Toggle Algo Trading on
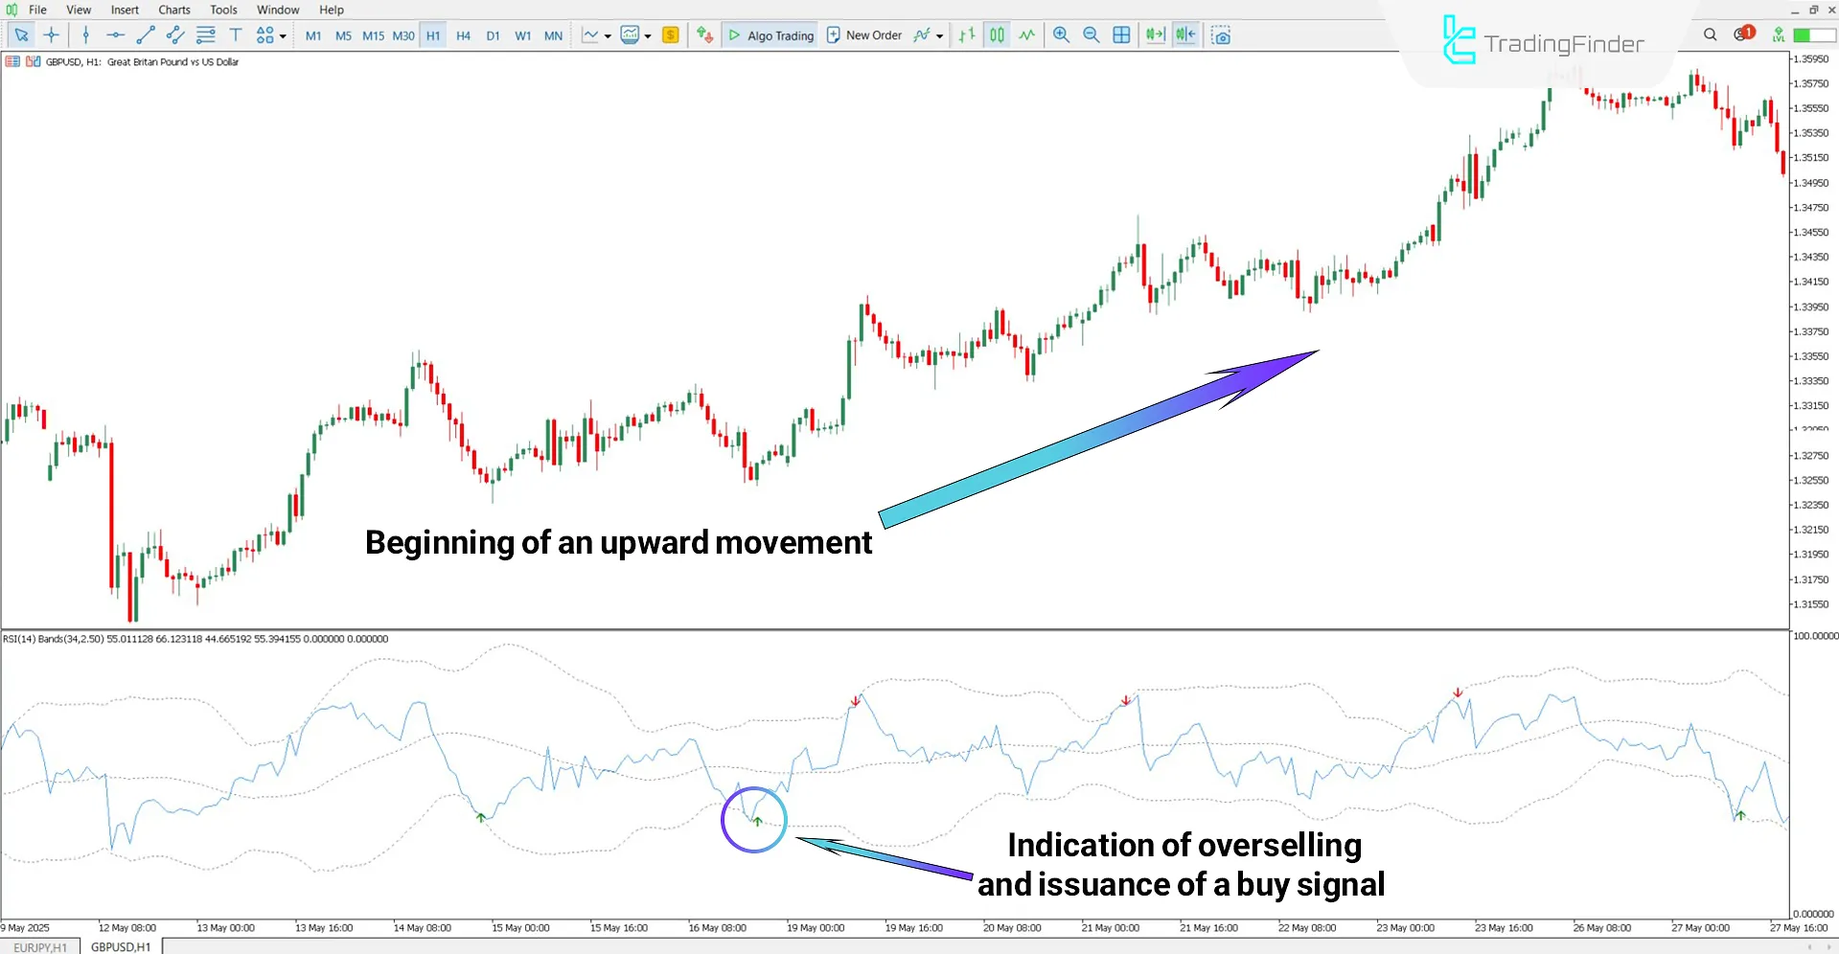Viewport: 1839px width, 954px height. [770, 35]
